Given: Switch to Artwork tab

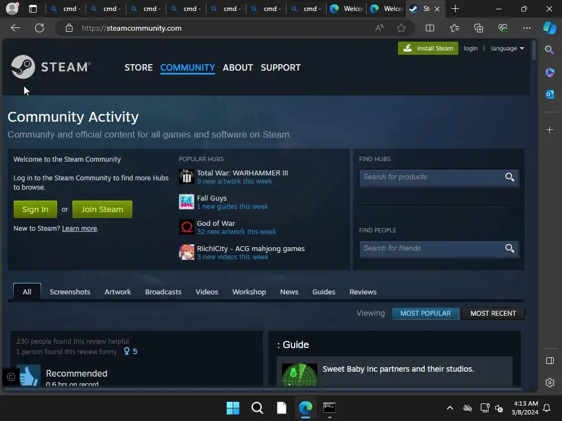Looking at the screenshot, I should coord(117,292).
